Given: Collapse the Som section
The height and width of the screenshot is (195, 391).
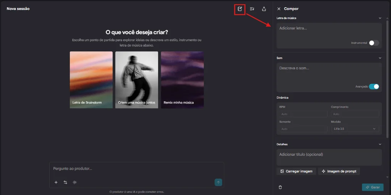Looking at the screenshot, I should [x=380, y=58].
